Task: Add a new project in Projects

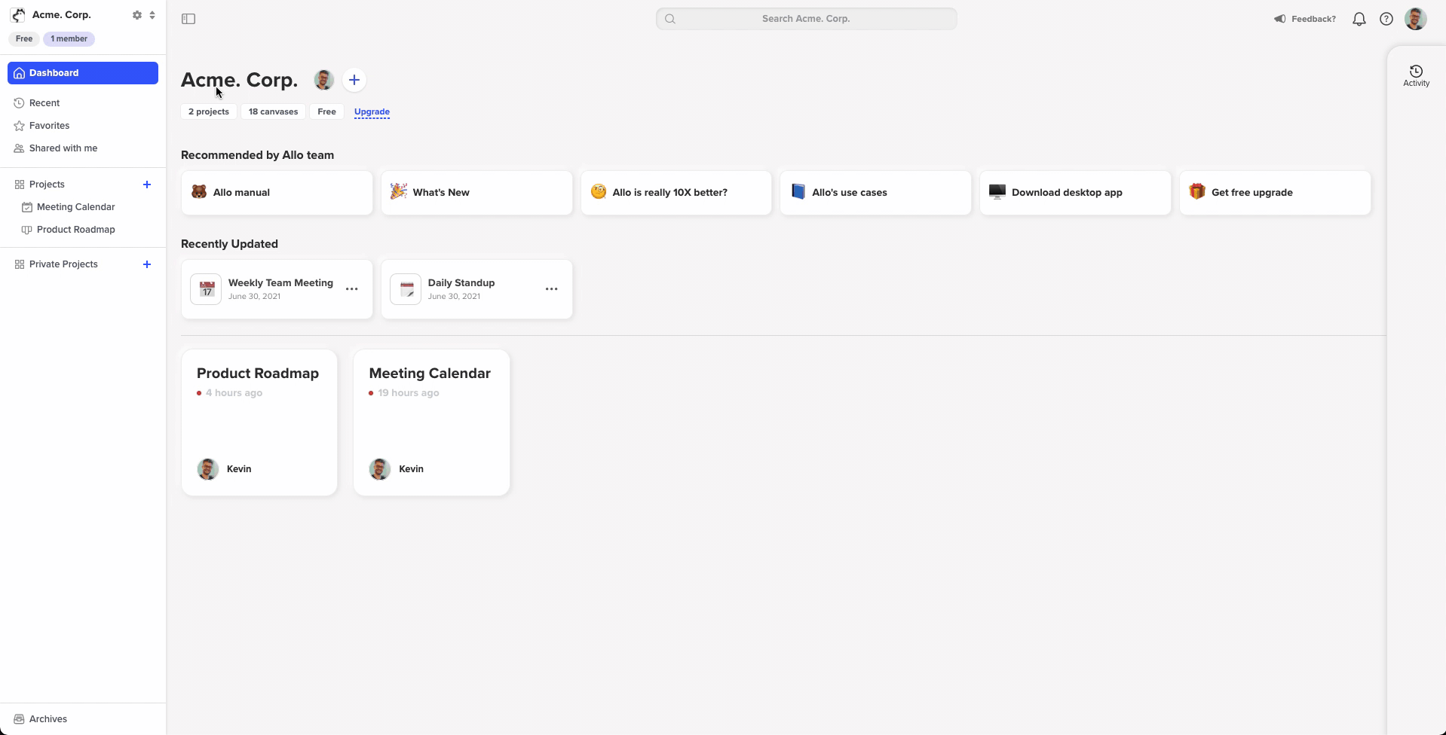Action: tap(147, 185)
